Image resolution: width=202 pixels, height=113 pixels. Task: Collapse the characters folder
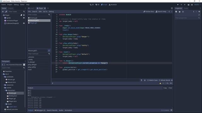coord(5,90)
